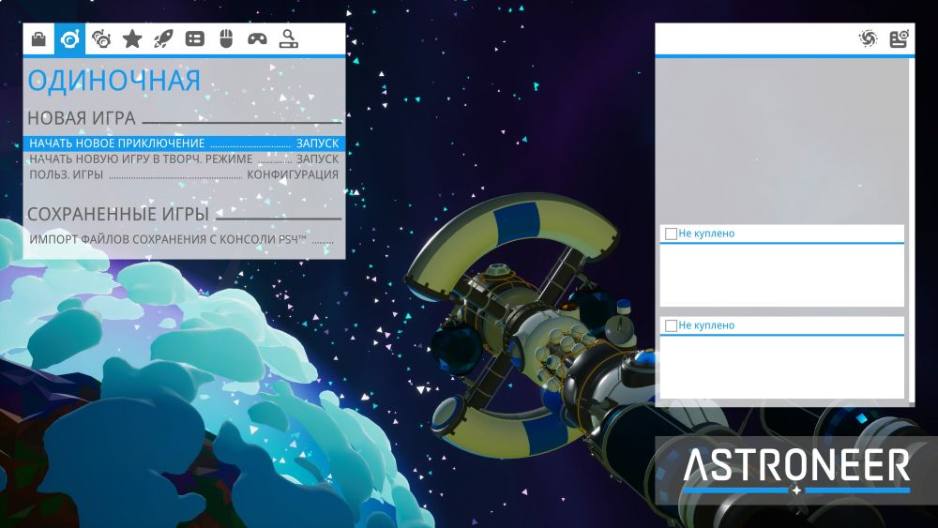Toggle the second "Не куплено" checkbox
This screenshot has width=938, height=528.
point(671,325)
